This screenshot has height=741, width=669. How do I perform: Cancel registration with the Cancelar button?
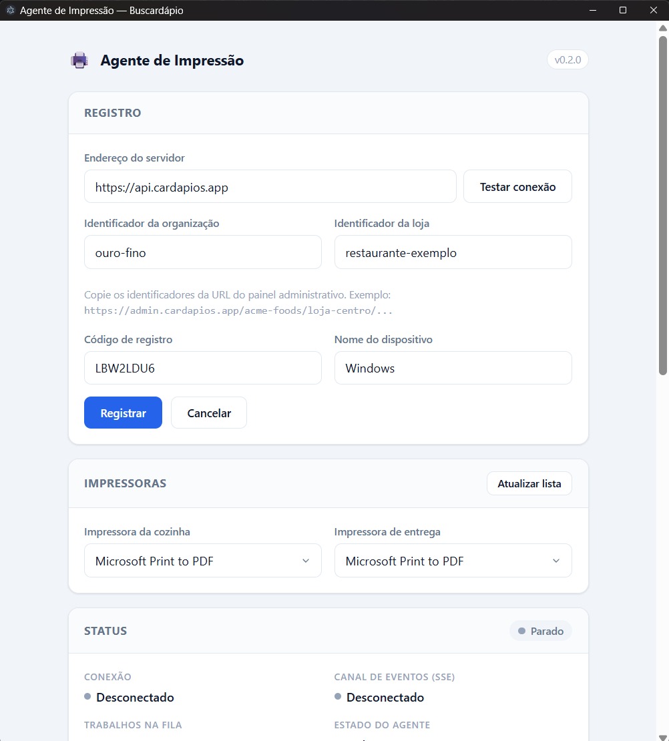pos(209,413)
